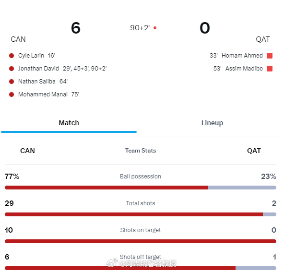Click the Team Stats heading

141,151
